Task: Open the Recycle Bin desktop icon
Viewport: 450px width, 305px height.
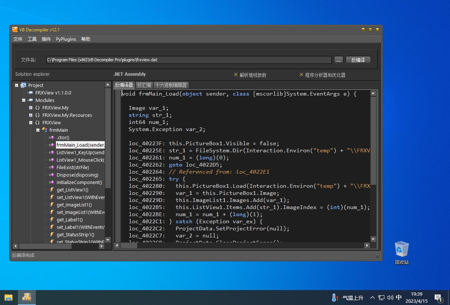Action: click(402, 253)
